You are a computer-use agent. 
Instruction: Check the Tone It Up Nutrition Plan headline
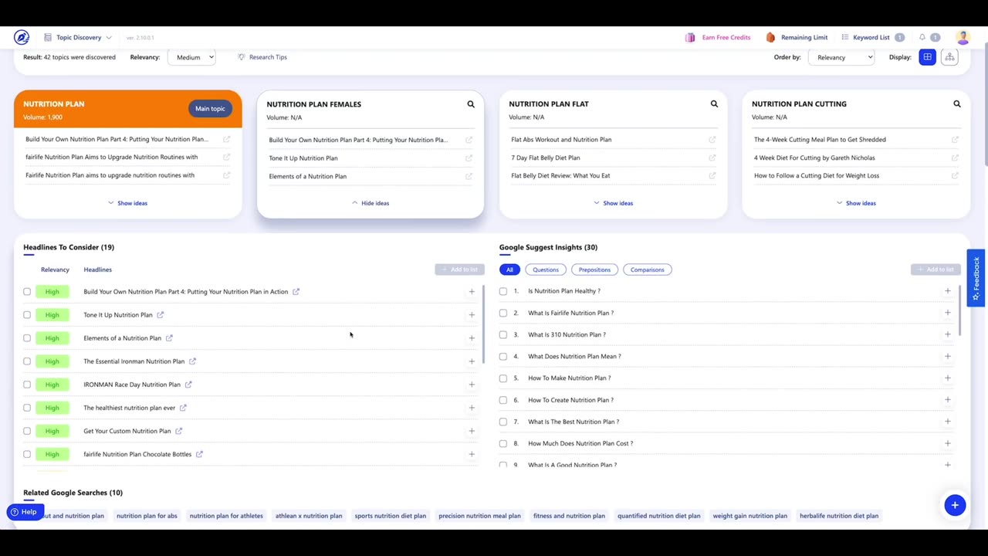coord(27,315)
